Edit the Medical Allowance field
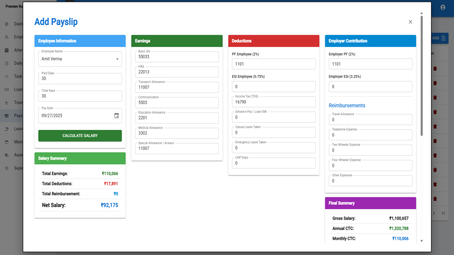454x255 pixels. pos(177,133)
